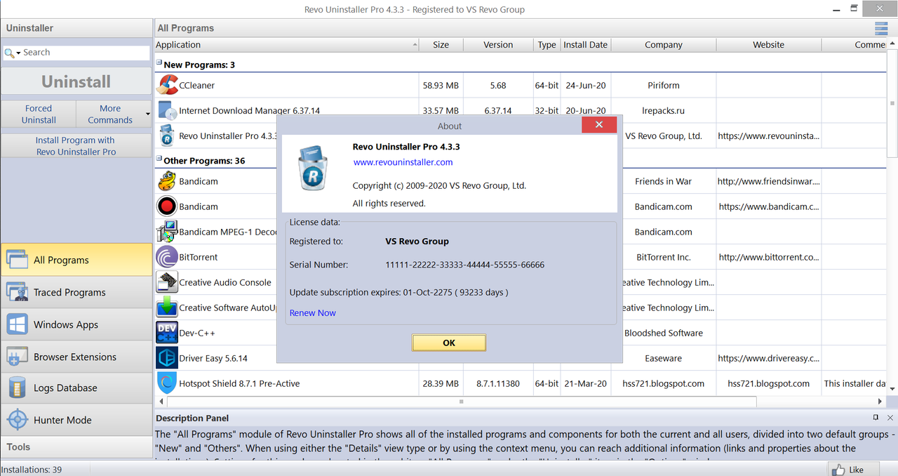Screen dimensions: 898x476
Task: Click the vertical scrollbar down arrow
Action: point(892,388)
